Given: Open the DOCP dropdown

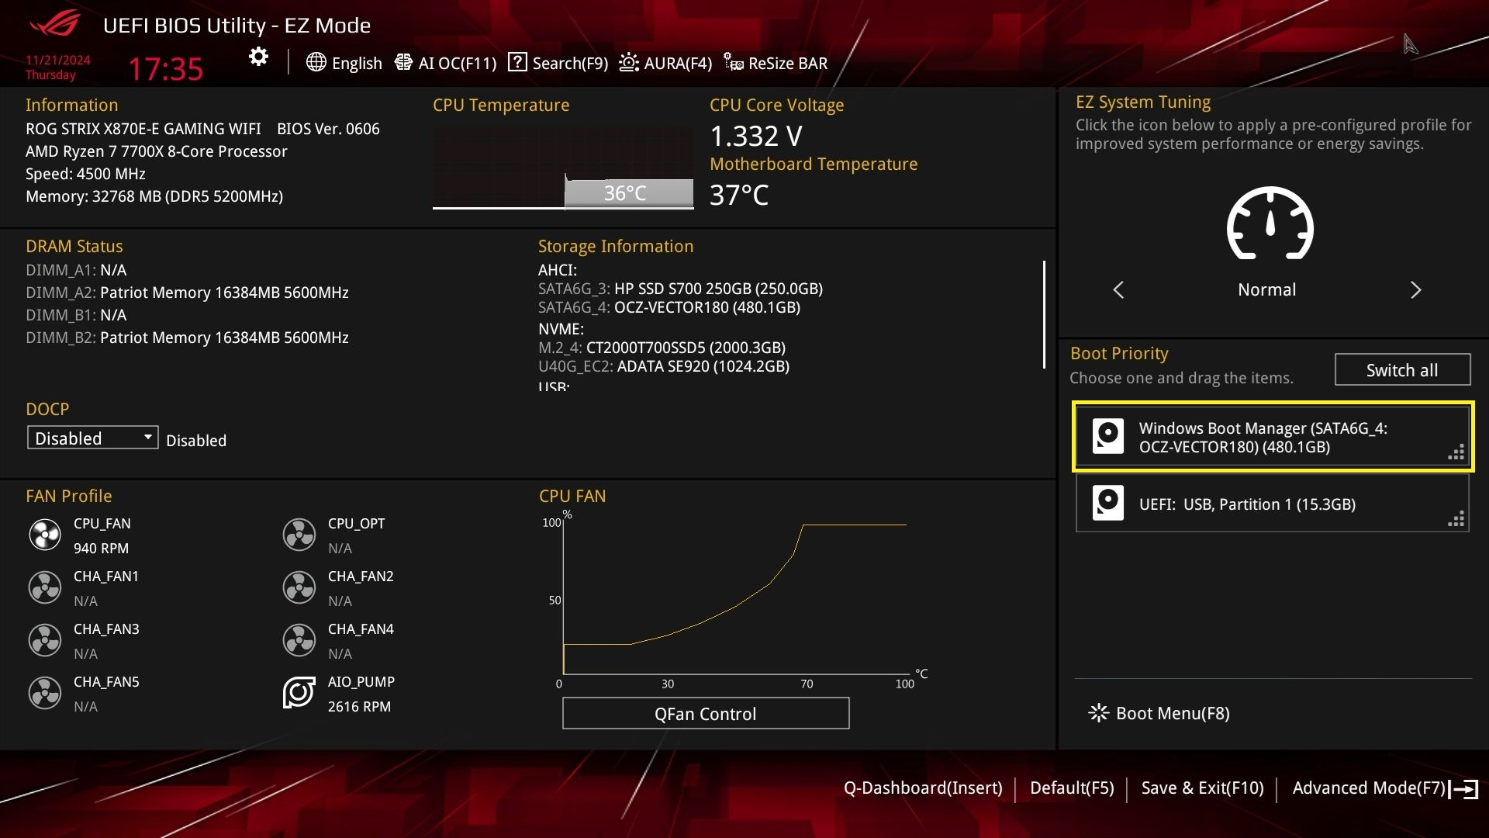Looking at the screenshot, I should point(93,438).
